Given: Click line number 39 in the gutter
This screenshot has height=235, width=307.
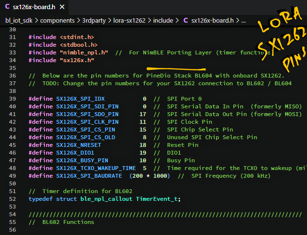Looking at the screenshot, I should 13,99.
